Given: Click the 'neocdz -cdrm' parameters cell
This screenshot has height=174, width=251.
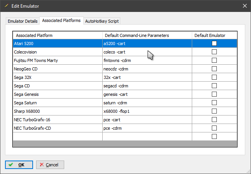Looking at the screenshot, I should click(x=147, y=69).
